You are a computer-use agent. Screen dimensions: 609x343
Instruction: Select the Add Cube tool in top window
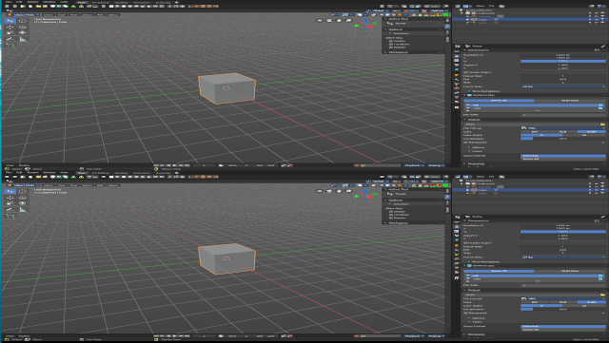[10, 46]
